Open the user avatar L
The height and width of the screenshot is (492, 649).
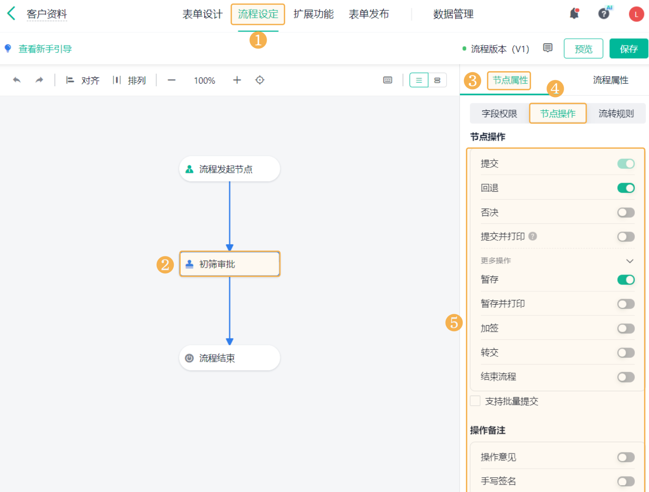point(636,14)
